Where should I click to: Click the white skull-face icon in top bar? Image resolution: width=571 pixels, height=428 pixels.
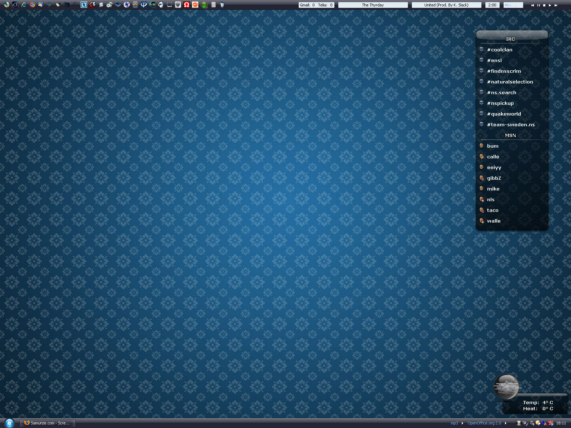coord(178,5)
